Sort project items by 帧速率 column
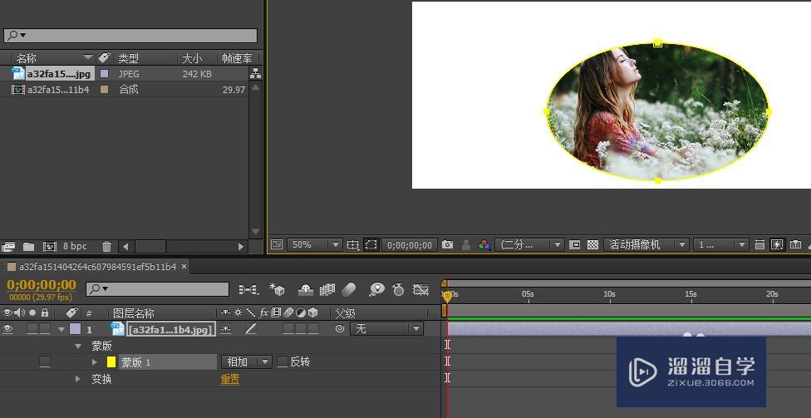811x418 pixels. 237,58
